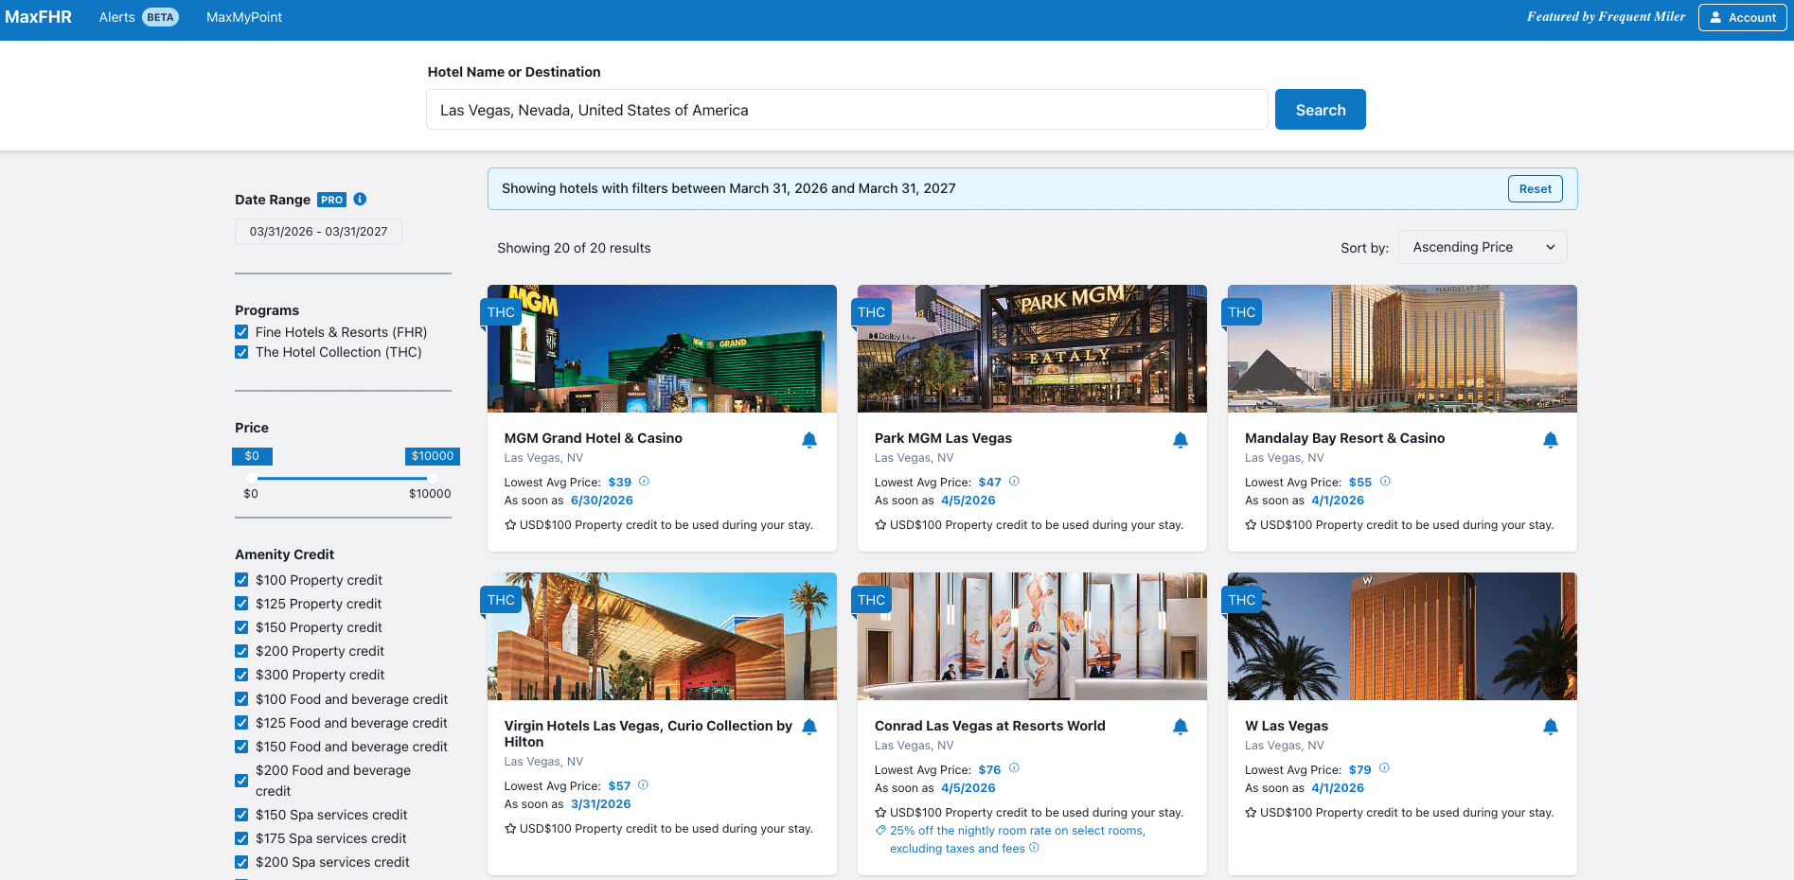Uncheck The Hotel Collection (THC) checkbox
Screen dimensions: 1794x880
pyautogui.click(x=241, y=352)
